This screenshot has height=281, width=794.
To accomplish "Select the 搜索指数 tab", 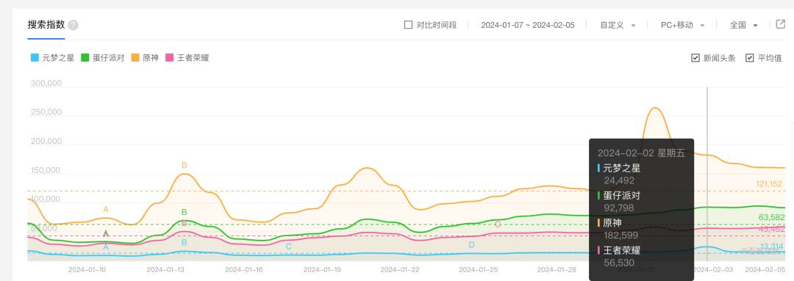I will pos(46,25).
